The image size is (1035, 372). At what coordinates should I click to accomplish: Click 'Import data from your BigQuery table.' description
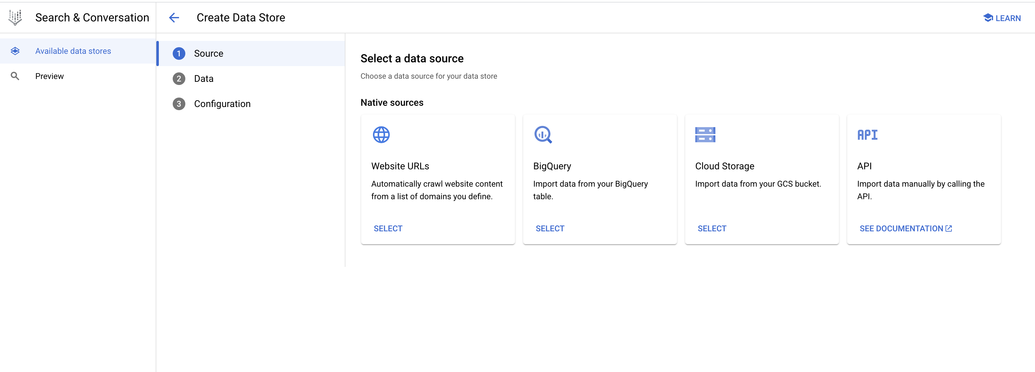coord(590,190)
